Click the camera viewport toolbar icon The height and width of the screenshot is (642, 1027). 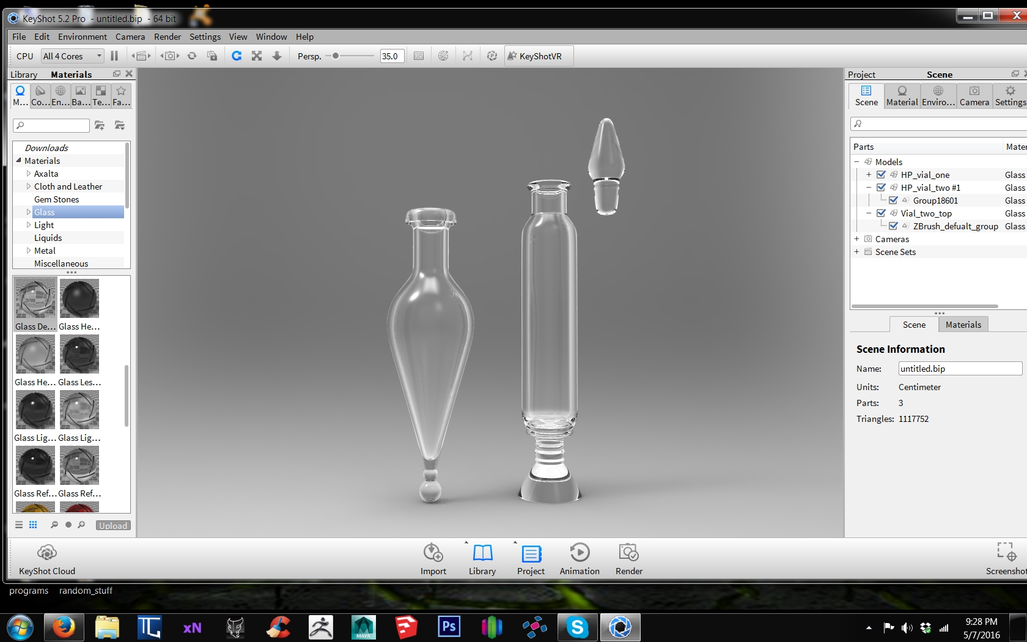point(170,56)
